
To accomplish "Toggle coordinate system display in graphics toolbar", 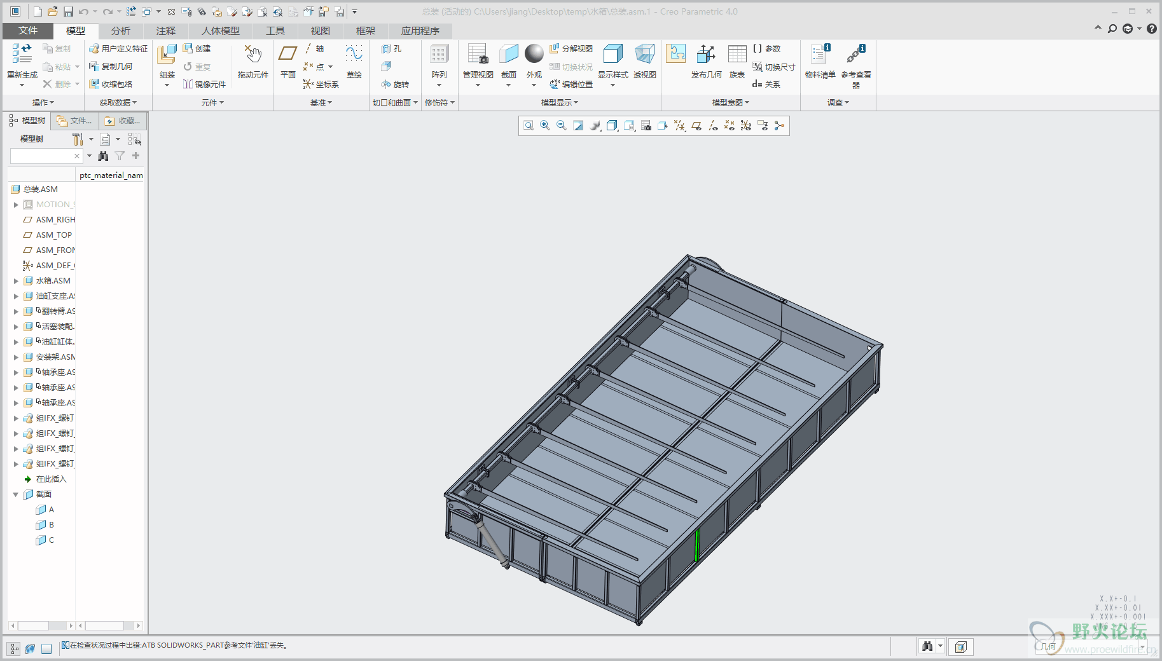I will (746, 126).
